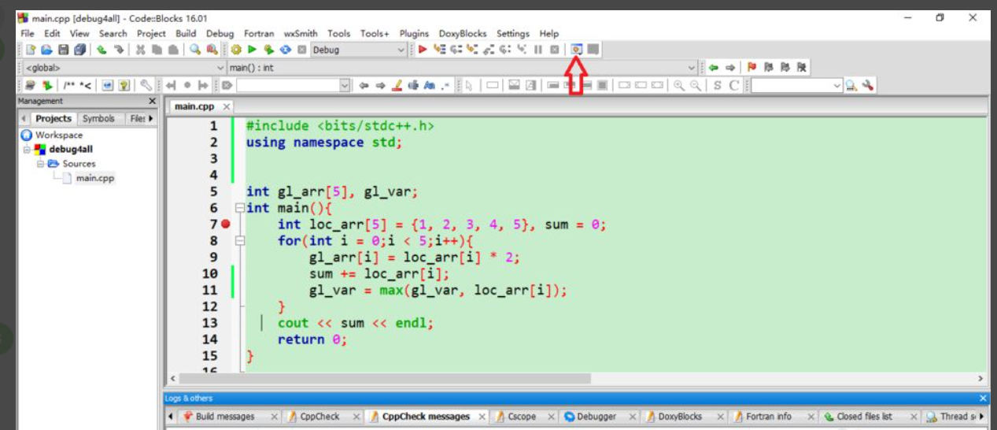Click the Rebuild icon

coord(286,50)
